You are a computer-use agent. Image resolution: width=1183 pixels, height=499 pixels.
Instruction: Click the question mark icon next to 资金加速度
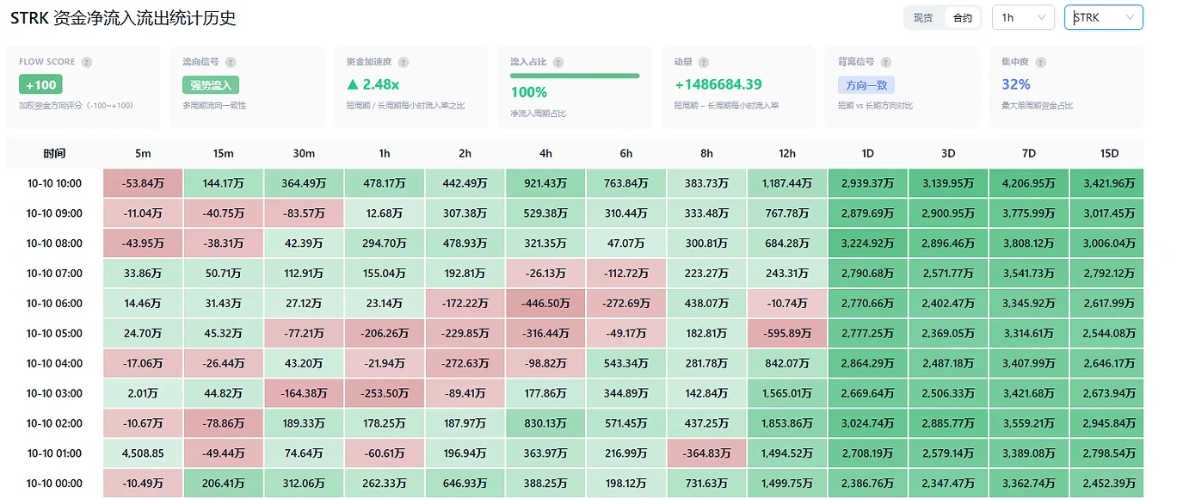(404, 63)
